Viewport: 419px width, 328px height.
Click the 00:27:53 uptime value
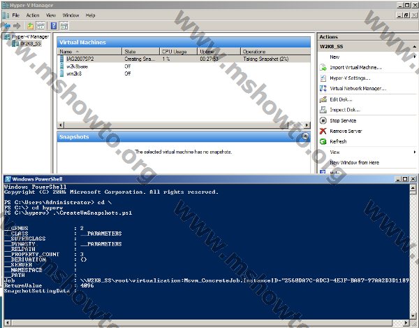pyautogui.click(x=209, y=59)
